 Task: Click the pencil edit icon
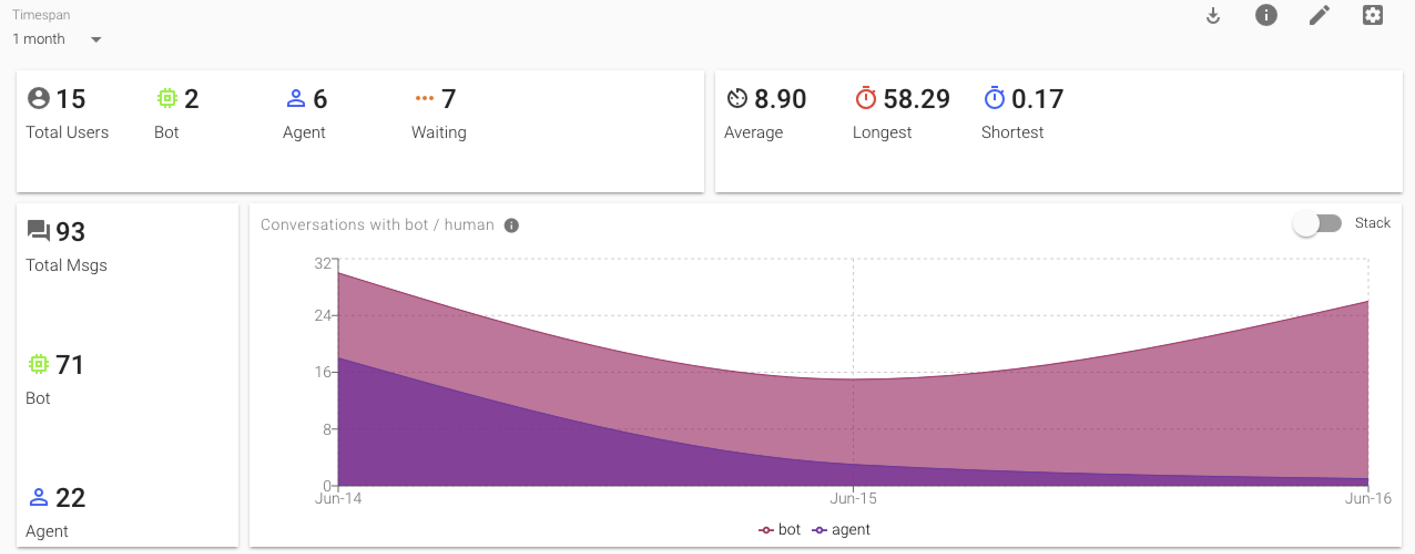pyautogui.click(x=1320, y=15)
